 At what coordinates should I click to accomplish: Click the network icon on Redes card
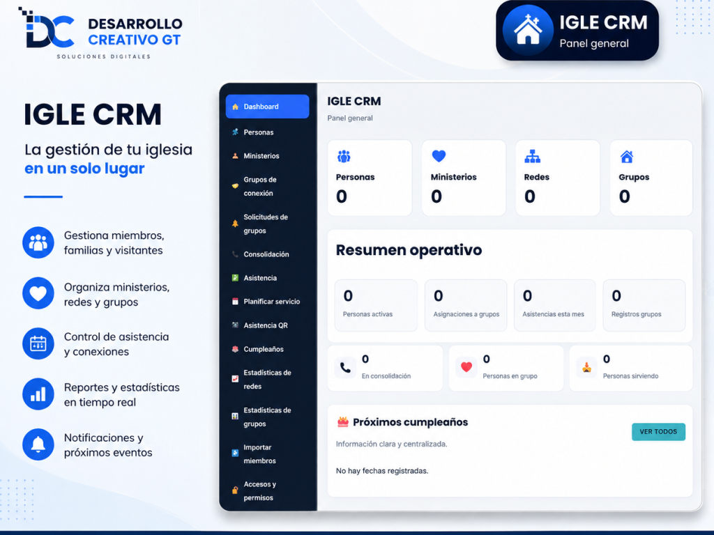point(532,157)
